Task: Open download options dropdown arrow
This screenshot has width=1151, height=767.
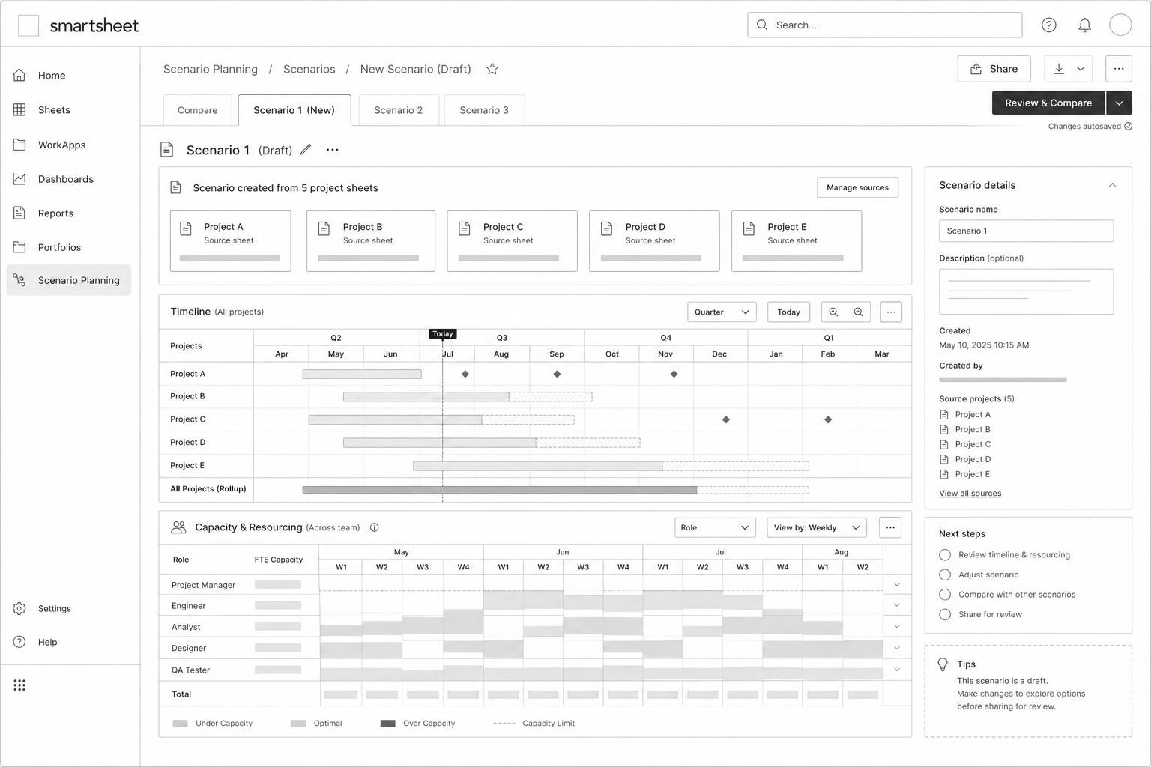Action: 1081,69
